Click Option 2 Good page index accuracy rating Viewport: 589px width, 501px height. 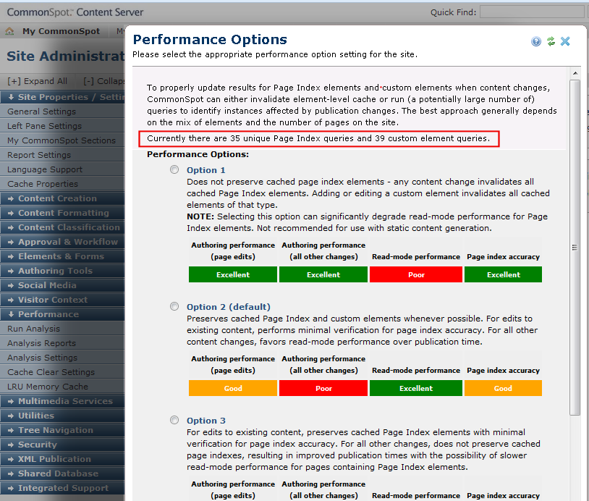pyautogui.click(x=503, y=388)
